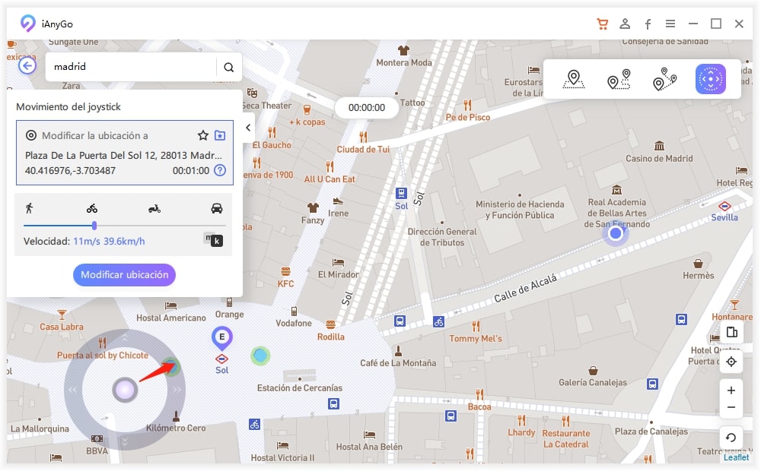Open the user account icon
Screen dimensions: 761x471
coord(625,24)
